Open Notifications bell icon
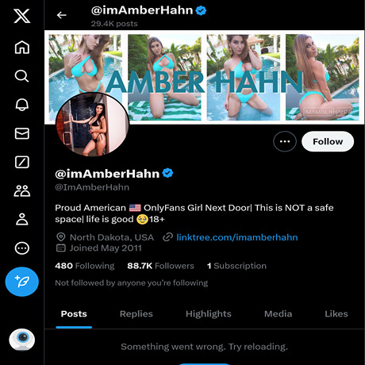 click(x=22, y=105)
